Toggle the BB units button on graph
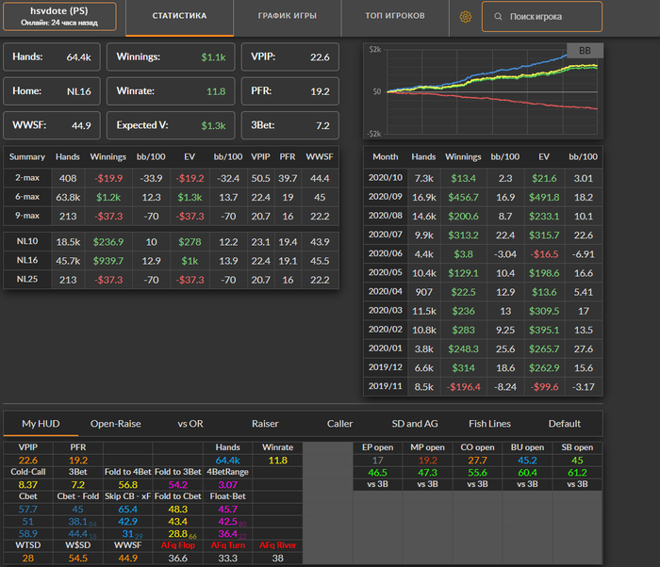Image resolution: width=660 pixels, height=567 pixels. [x=584, y=51]
